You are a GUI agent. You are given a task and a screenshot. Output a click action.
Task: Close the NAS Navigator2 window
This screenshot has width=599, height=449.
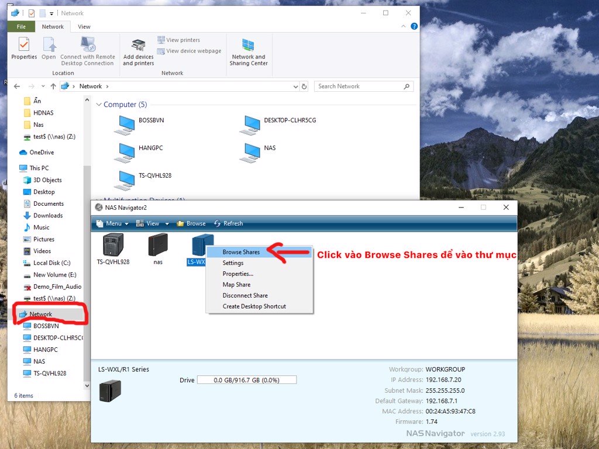pyautogui.click(x=506, y=208)
